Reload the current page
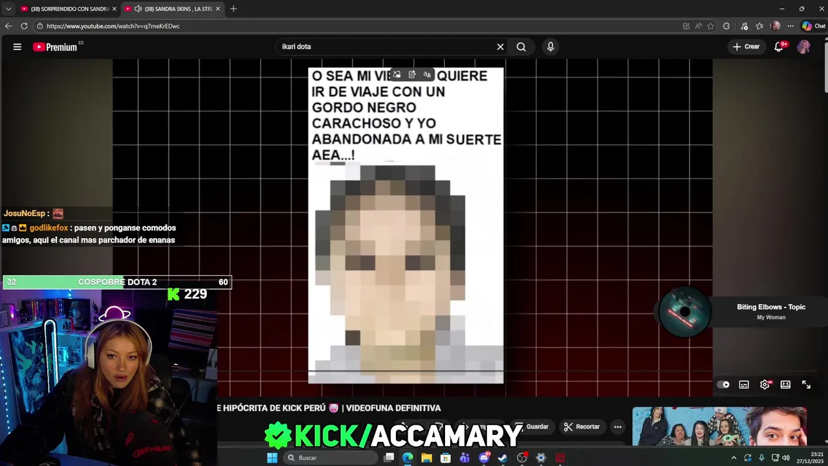This screenshot has height=466, width=828. pyautogui.click(x=24, y=26)
